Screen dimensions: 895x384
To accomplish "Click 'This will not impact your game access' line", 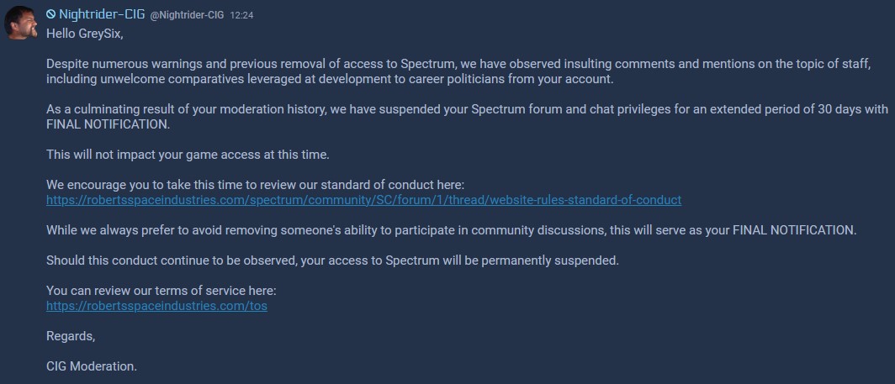I will pyautogui.click(x=188, y=155).
